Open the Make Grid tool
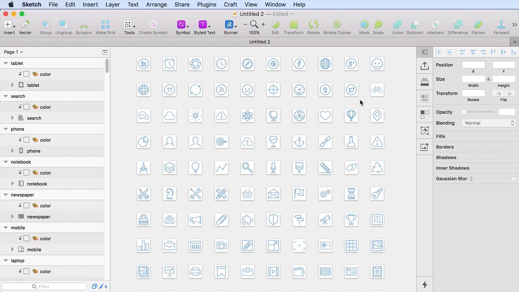This screenshot has width=519, height=292. point(105,27)
